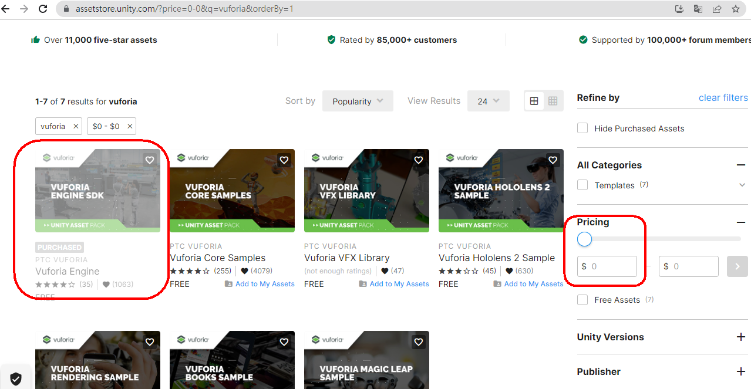Open the Vuforia Books Sample thumbnail

point(232,360)
